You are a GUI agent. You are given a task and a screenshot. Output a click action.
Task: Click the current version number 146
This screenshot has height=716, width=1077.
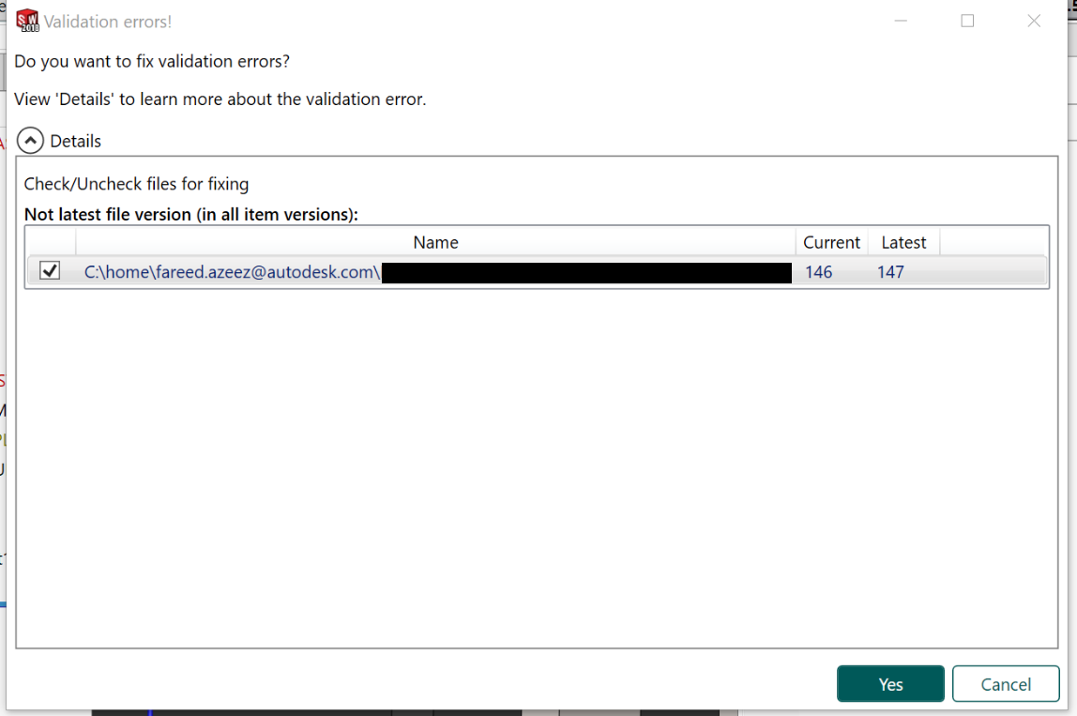(818, 271)
